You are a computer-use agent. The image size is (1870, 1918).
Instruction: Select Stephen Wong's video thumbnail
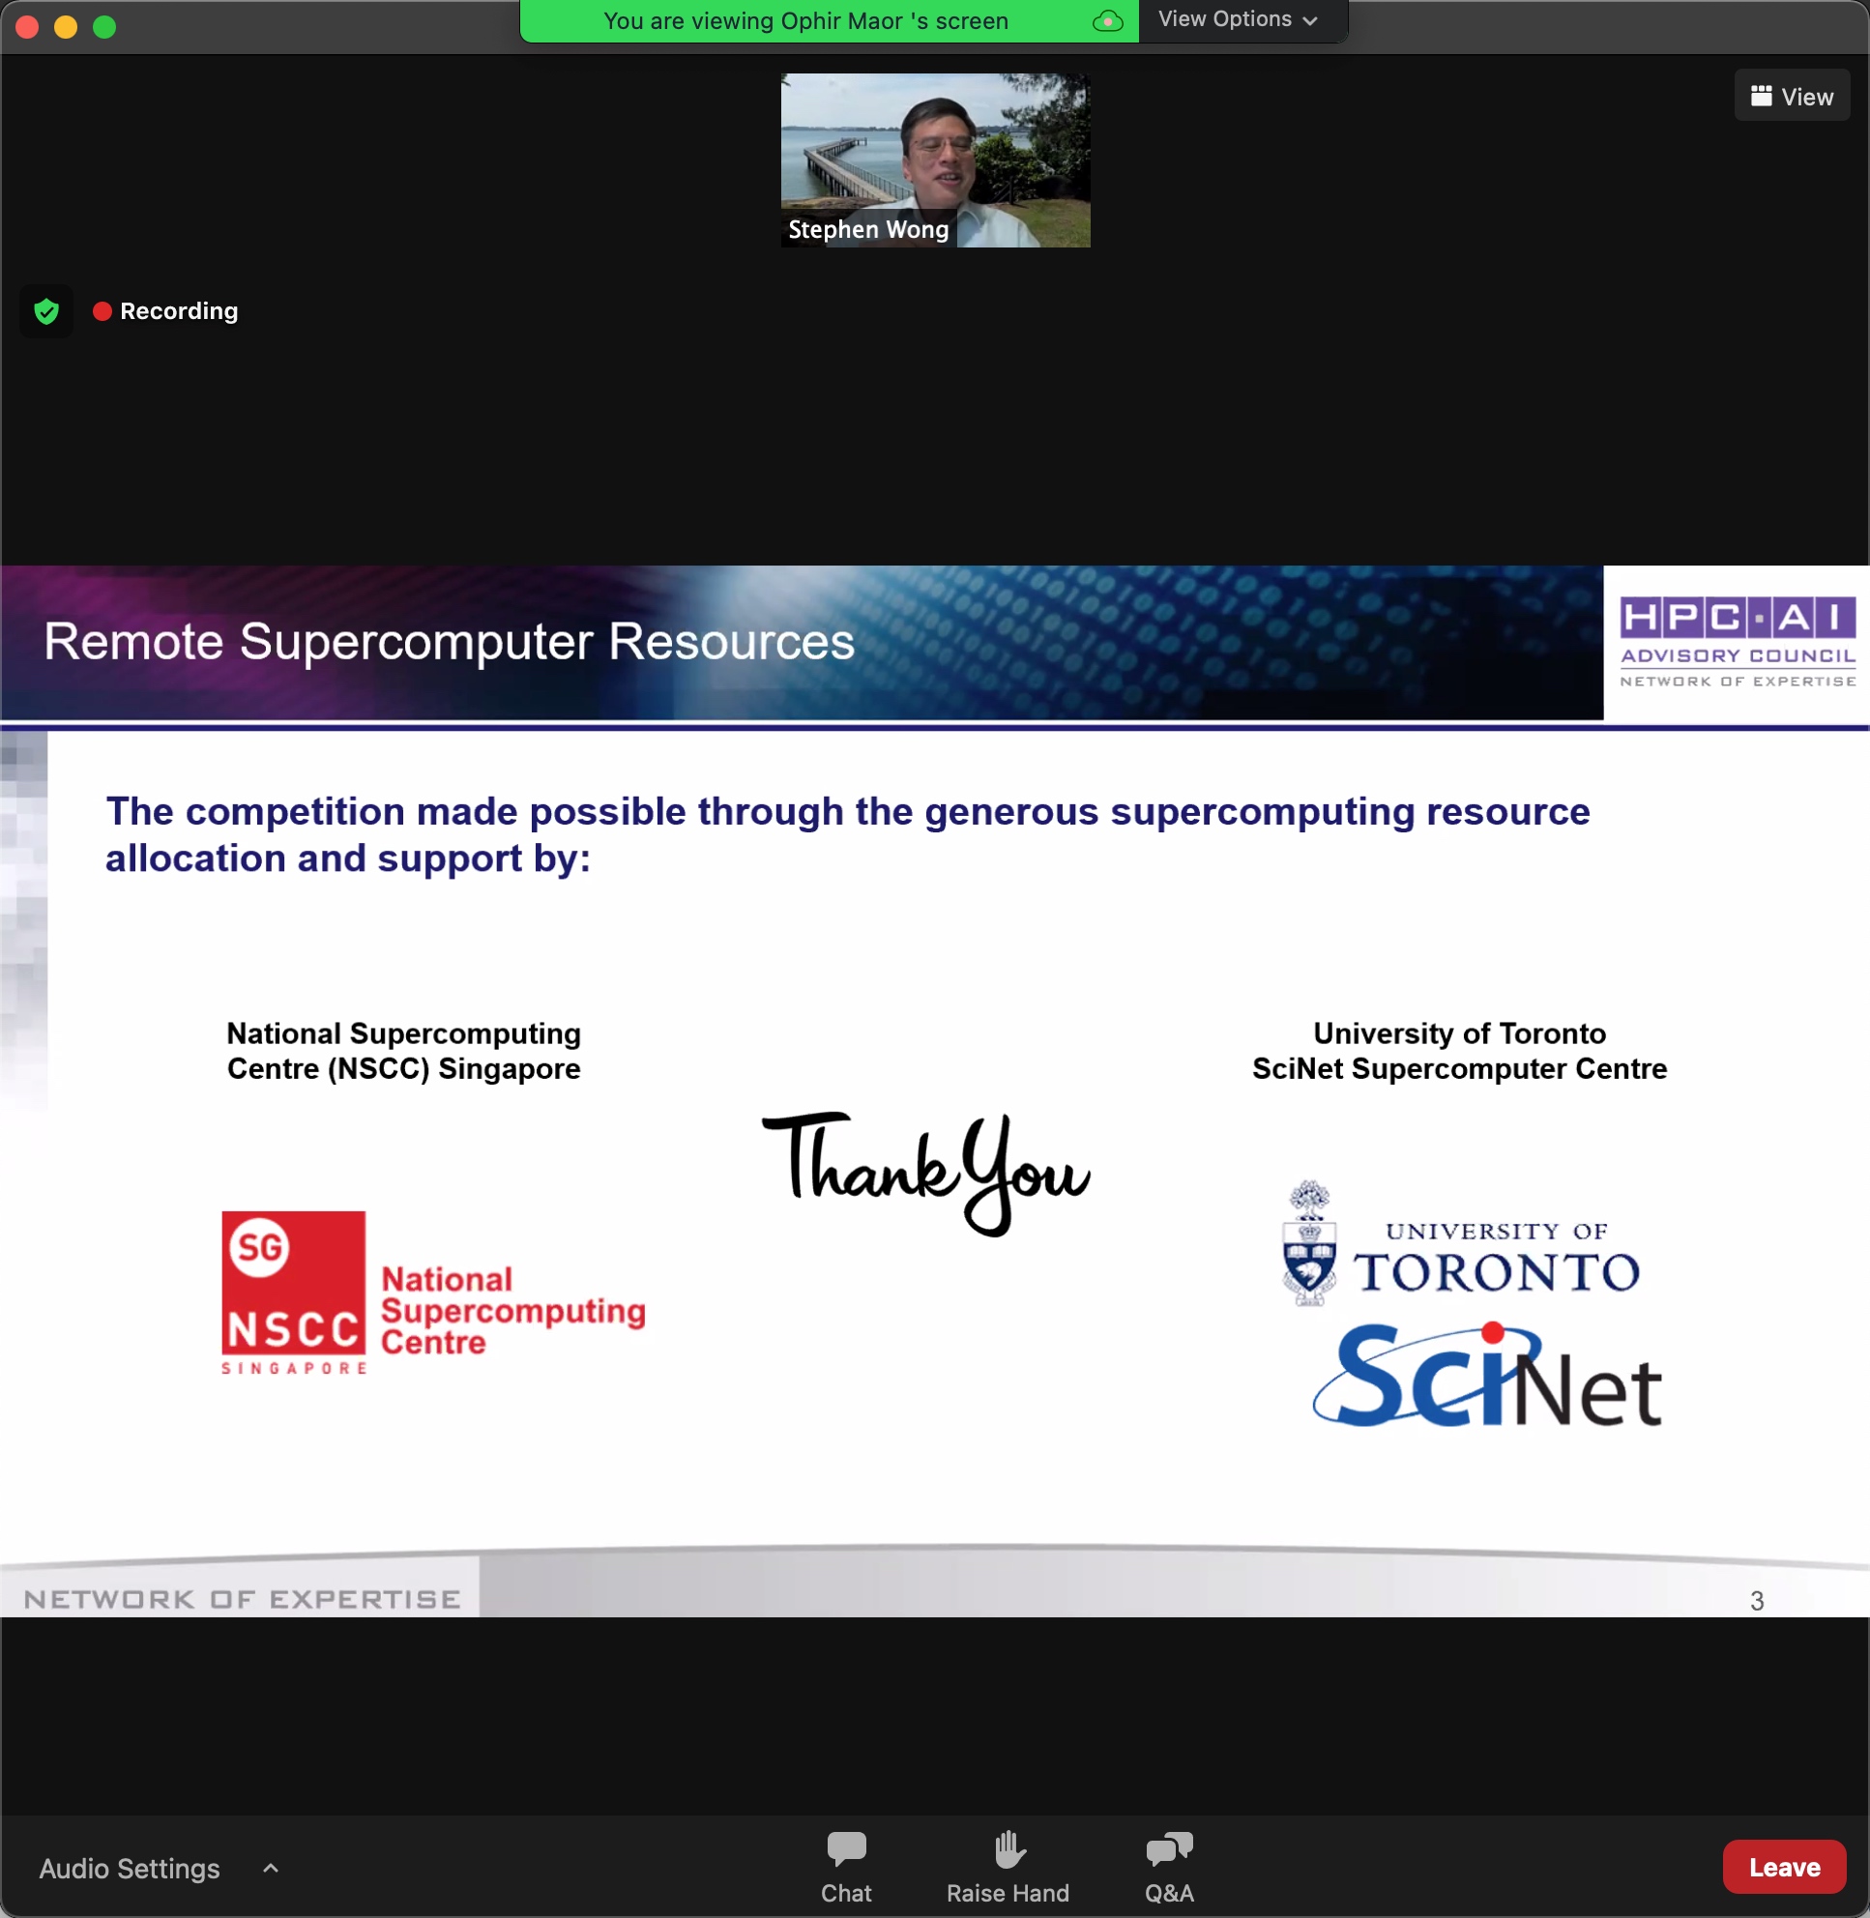935,160
